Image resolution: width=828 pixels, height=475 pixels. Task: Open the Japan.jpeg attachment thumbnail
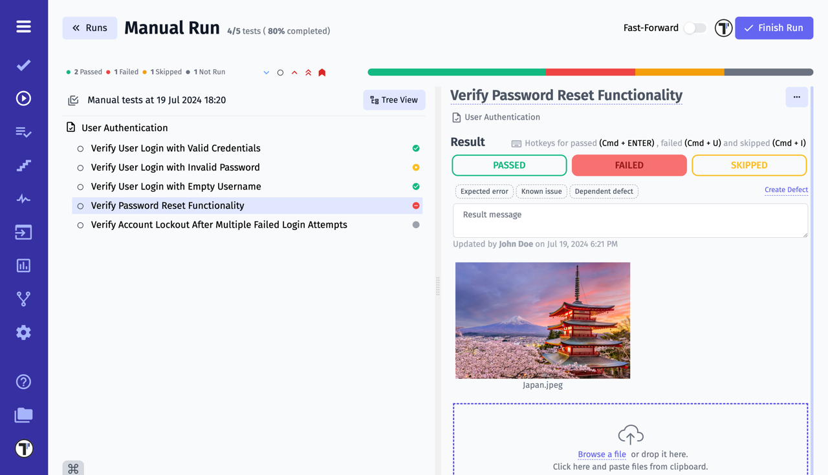click(x=542, y=321)
